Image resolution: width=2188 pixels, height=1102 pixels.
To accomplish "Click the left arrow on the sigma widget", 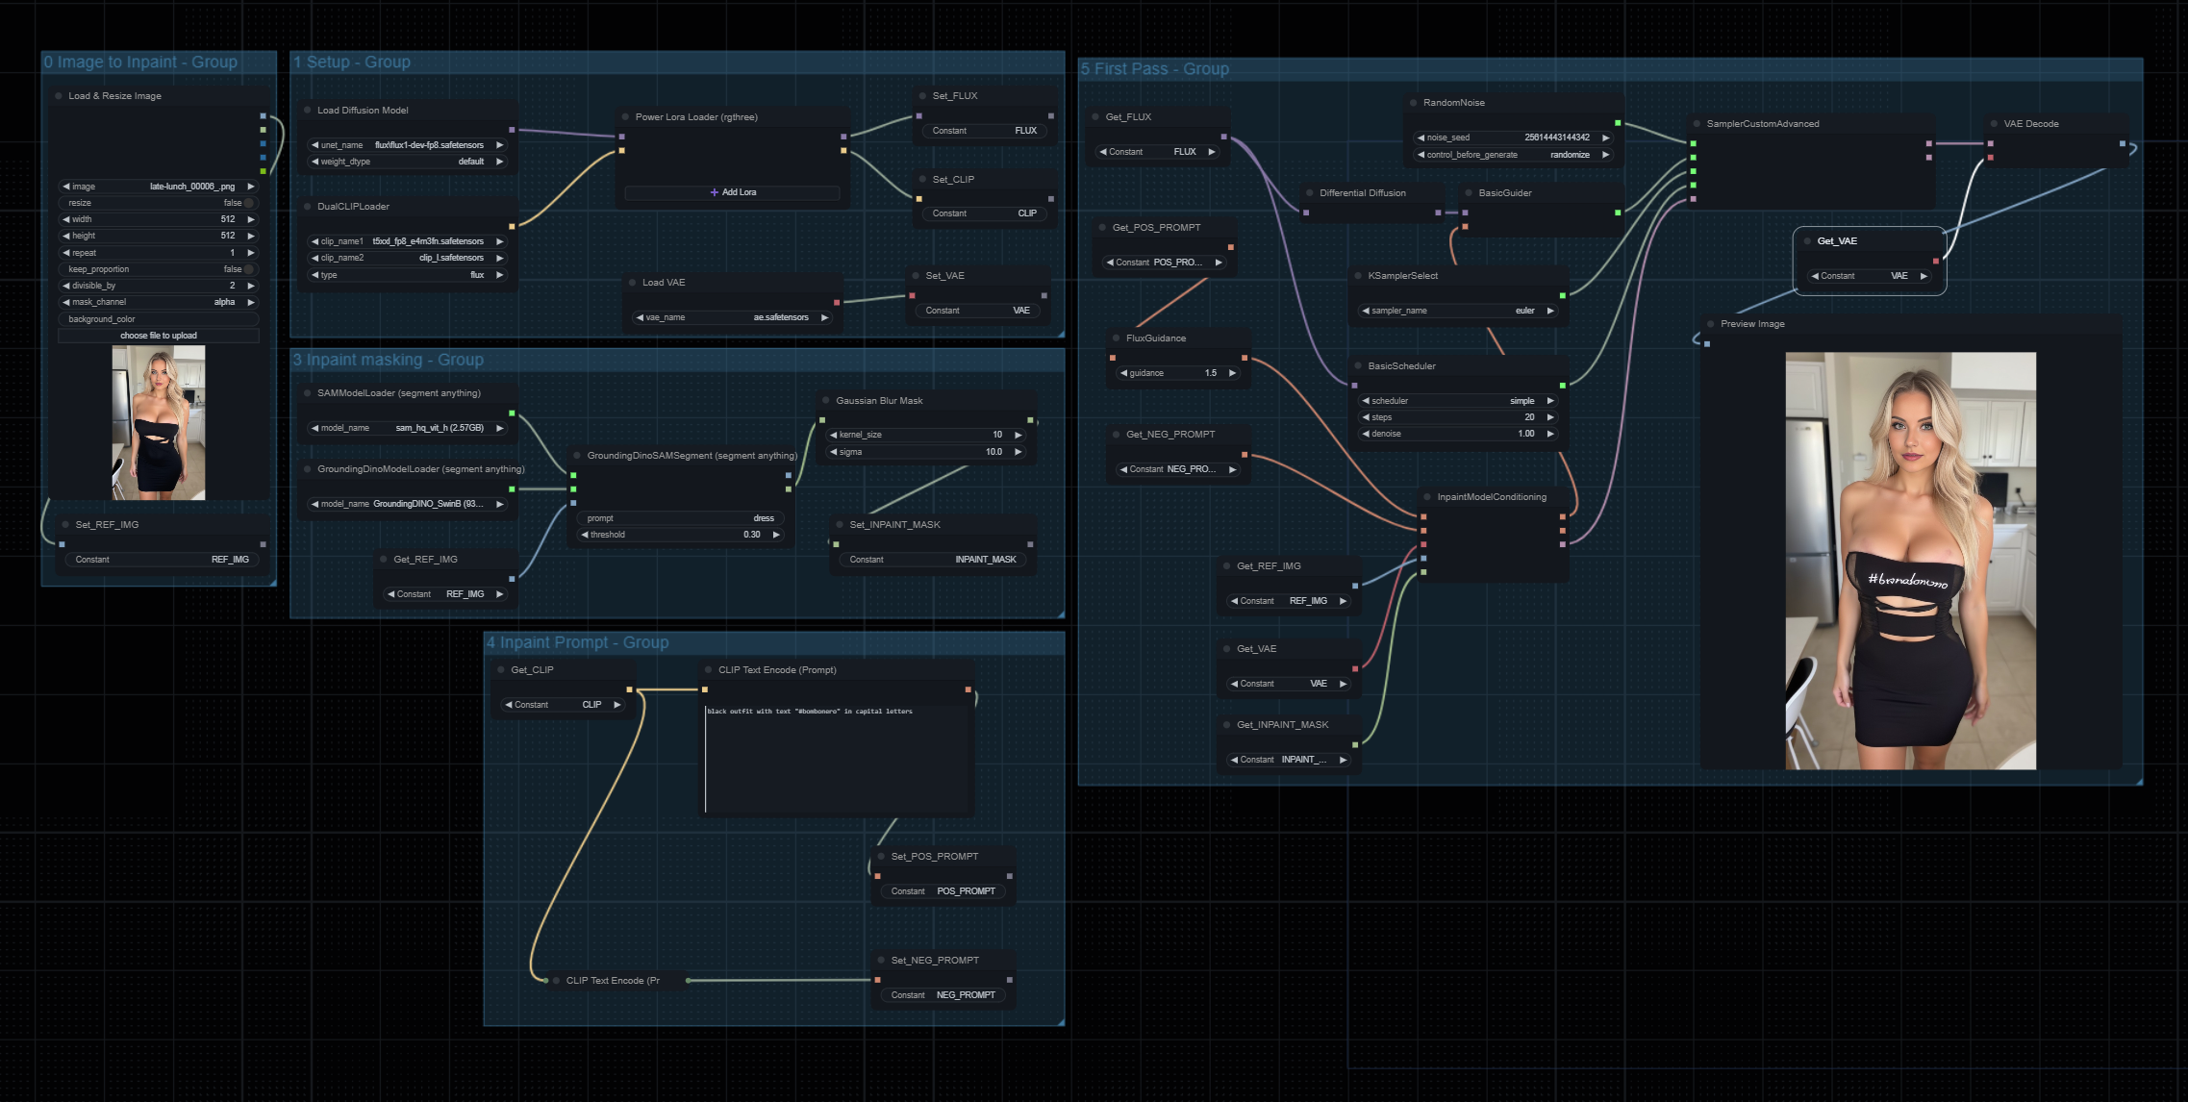I will [833, 452].
